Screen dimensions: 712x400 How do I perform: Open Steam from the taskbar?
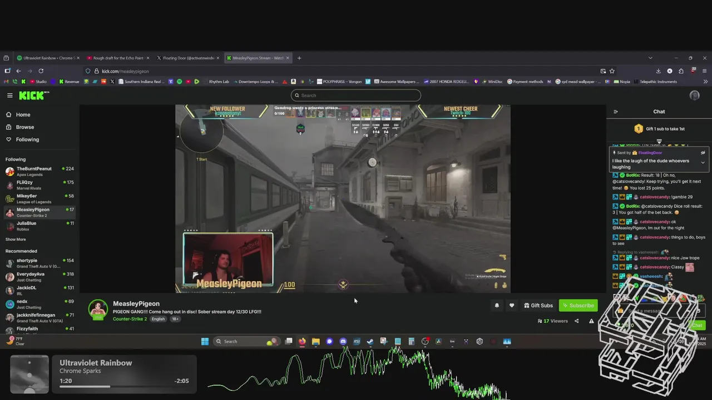370,341
